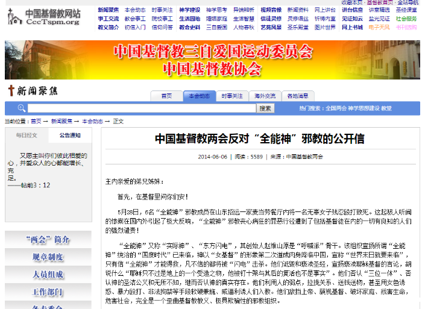Screen dimensions: 422x309
Task: Open 规章制度 in the sidebar menu
Action: tap(48, 257)
